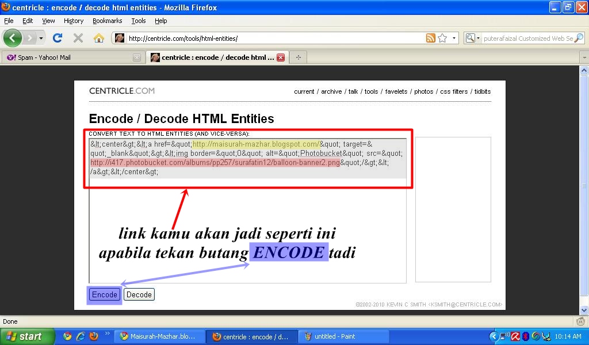Image resolution: width=589 pixels, height=345 pixels.
Task: Open the File menu
Action: [x=9, y=21]
